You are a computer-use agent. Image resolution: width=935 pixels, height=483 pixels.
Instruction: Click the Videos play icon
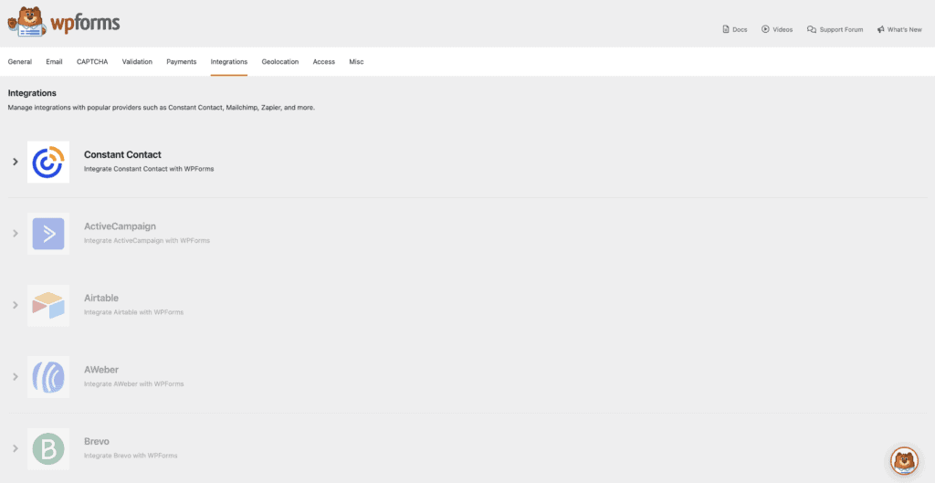[765, 29]
